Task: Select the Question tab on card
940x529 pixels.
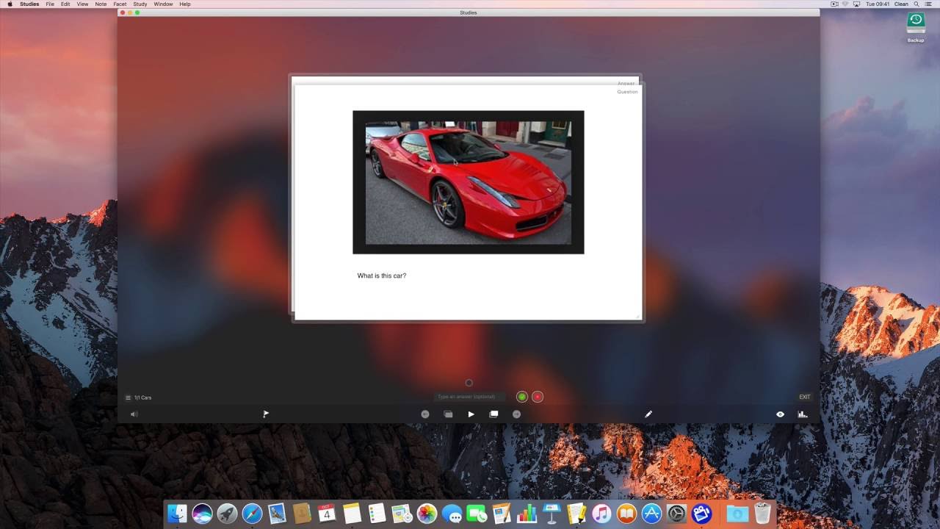Action: tap(627, 92)
